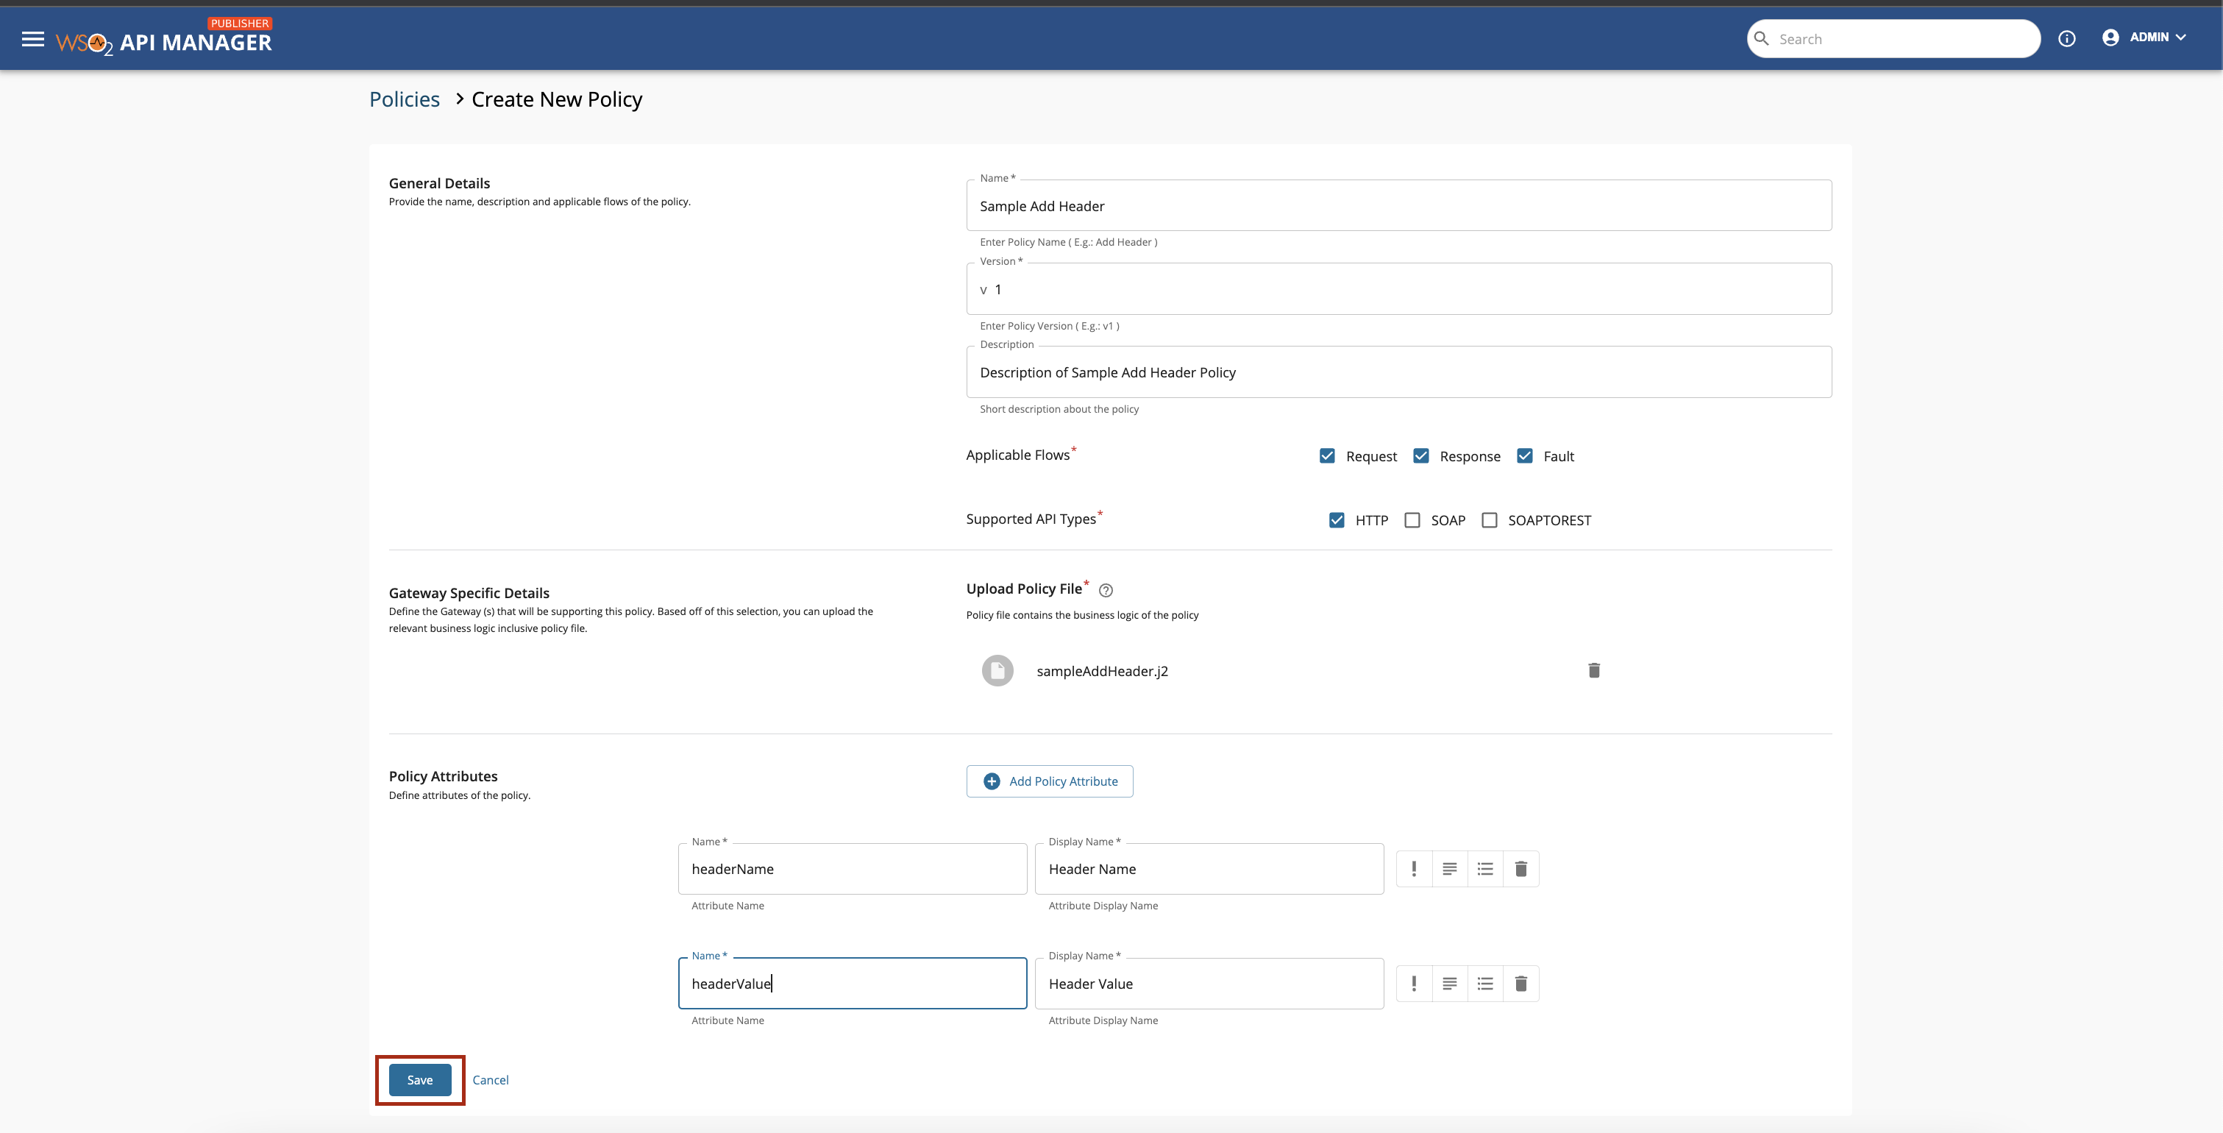Check the SOAPTOREST API type
This screenshot has width=2223, height=1133.
[1490, 520]
